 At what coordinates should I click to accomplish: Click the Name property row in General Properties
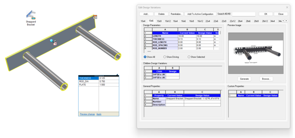coord(182,99)
